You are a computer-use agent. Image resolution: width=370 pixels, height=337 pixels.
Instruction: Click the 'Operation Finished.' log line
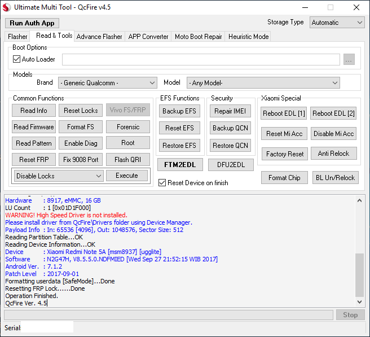tap(32, 296)
